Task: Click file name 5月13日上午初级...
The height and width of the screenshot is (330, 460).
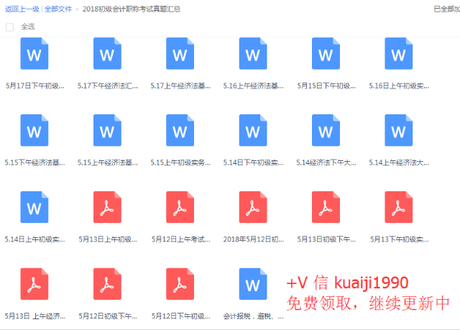Action: (x=108, y=239)
